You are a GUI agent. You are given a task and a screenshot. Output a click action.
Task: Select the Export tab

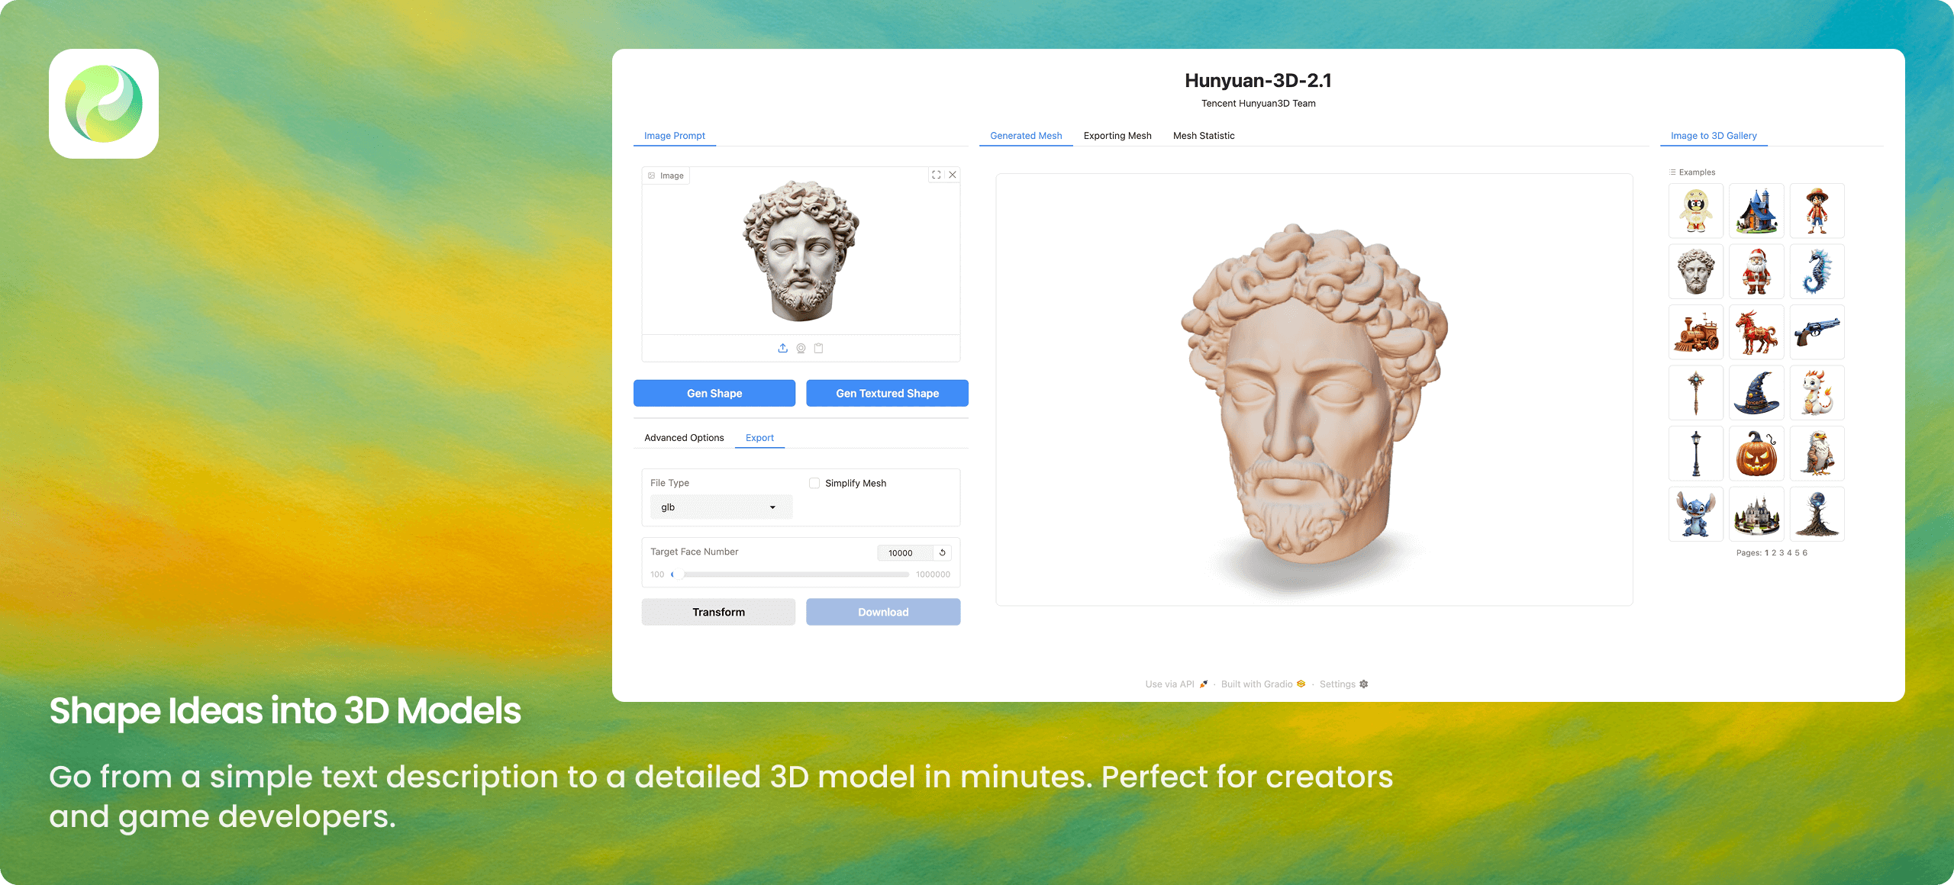[x=759, y=438]
